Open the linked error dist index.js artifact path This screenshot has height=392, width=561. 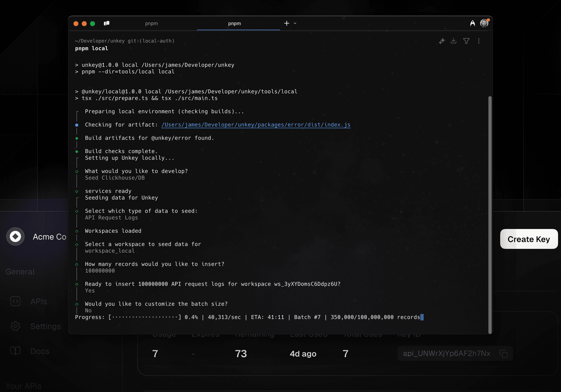(256, 125)
